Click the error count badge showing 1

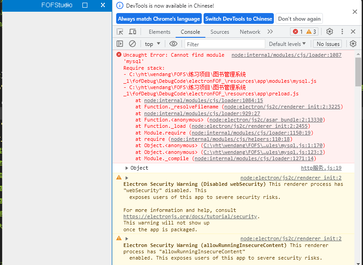pos(298,31)
